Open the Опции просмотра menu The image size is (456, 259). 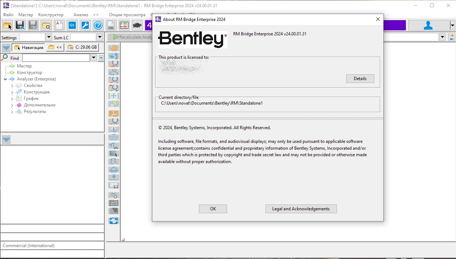pos(127,15)
